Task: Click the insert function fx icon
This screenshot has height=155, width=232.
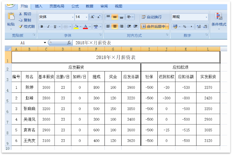Action: [x=69, y=43]
